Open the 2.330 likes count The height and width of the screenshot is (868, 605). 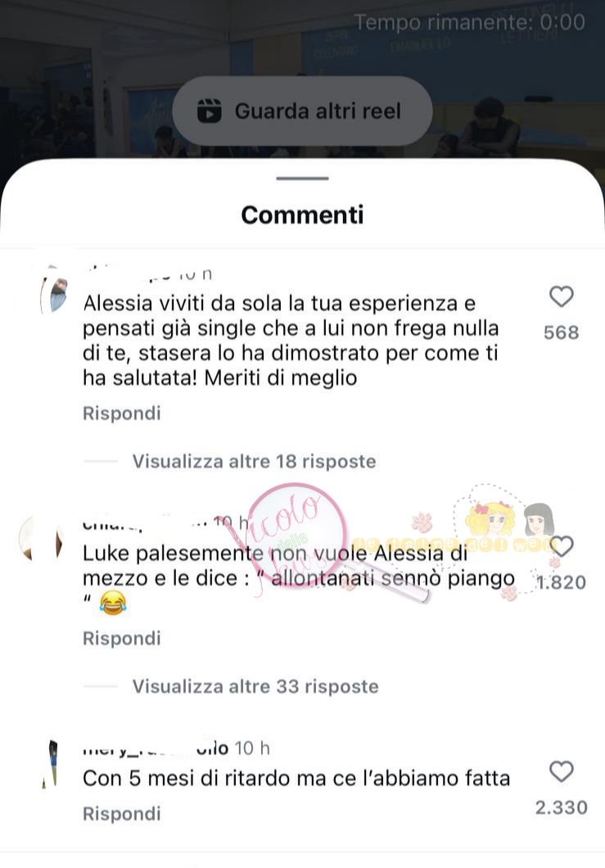coord(562,807)
